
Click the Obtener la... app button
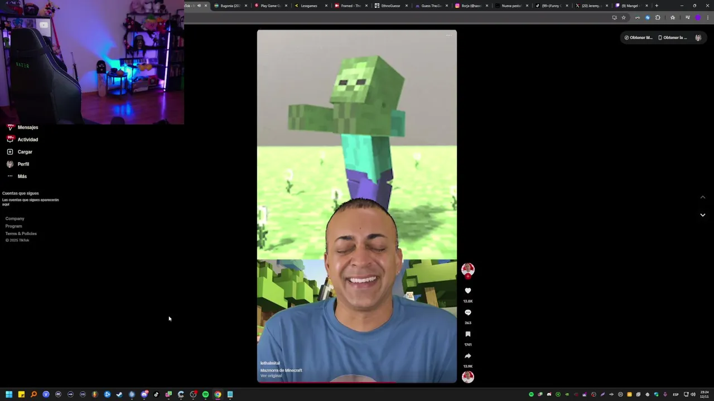pos(672,37)
